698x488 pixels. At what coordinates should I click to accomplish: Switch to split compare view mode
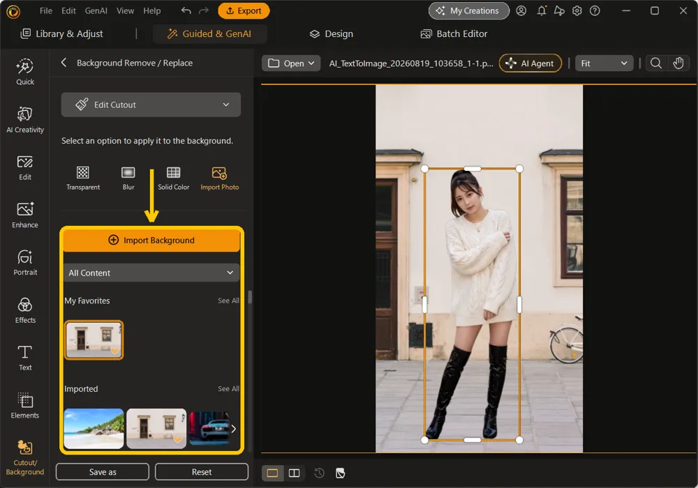click(295, 473)
